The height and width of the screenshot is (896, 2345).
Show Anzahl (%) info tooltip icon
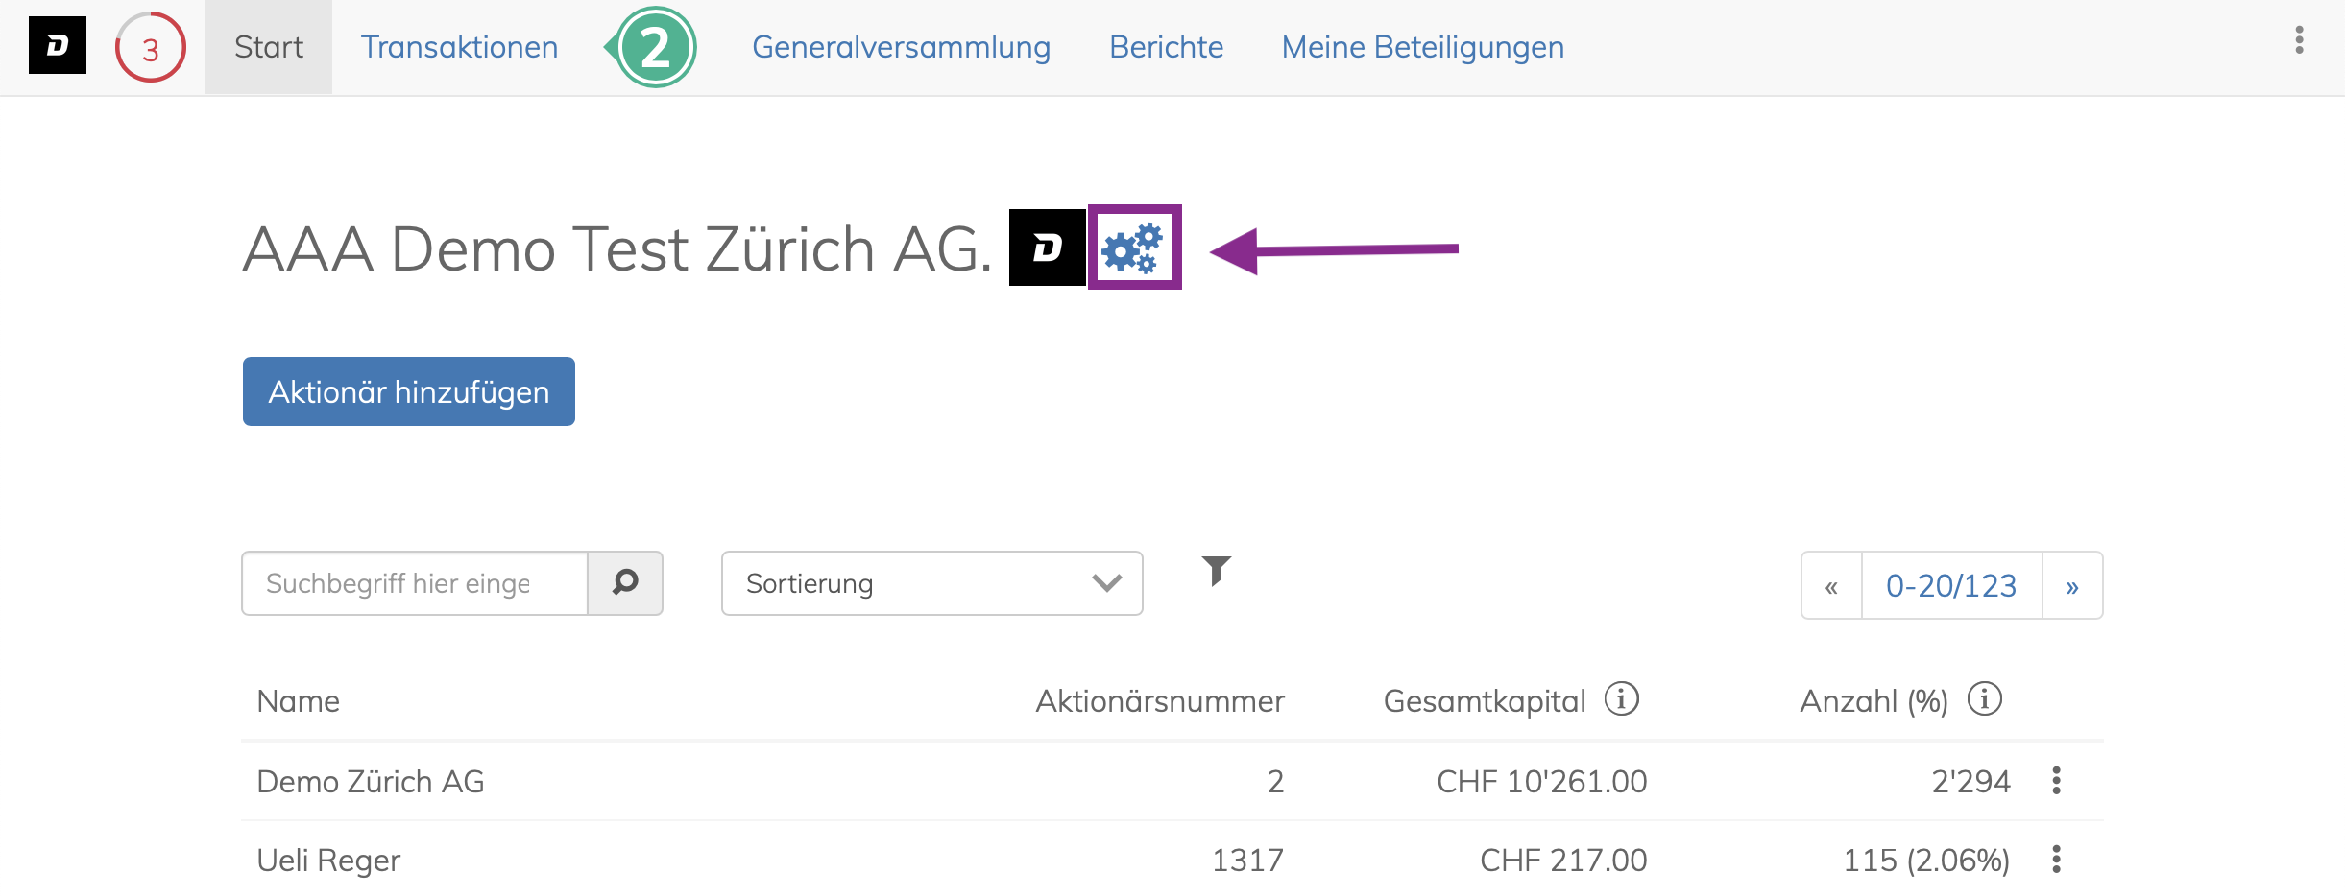point(1984,699)
